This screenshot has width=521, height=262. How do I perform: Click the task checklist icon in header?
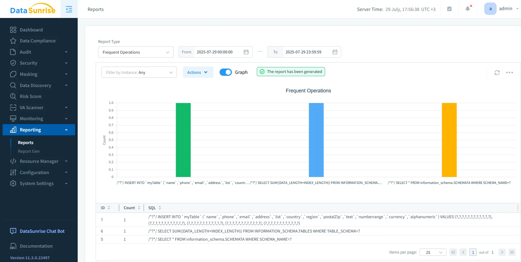pyautogui.click(x=449, y=9)
